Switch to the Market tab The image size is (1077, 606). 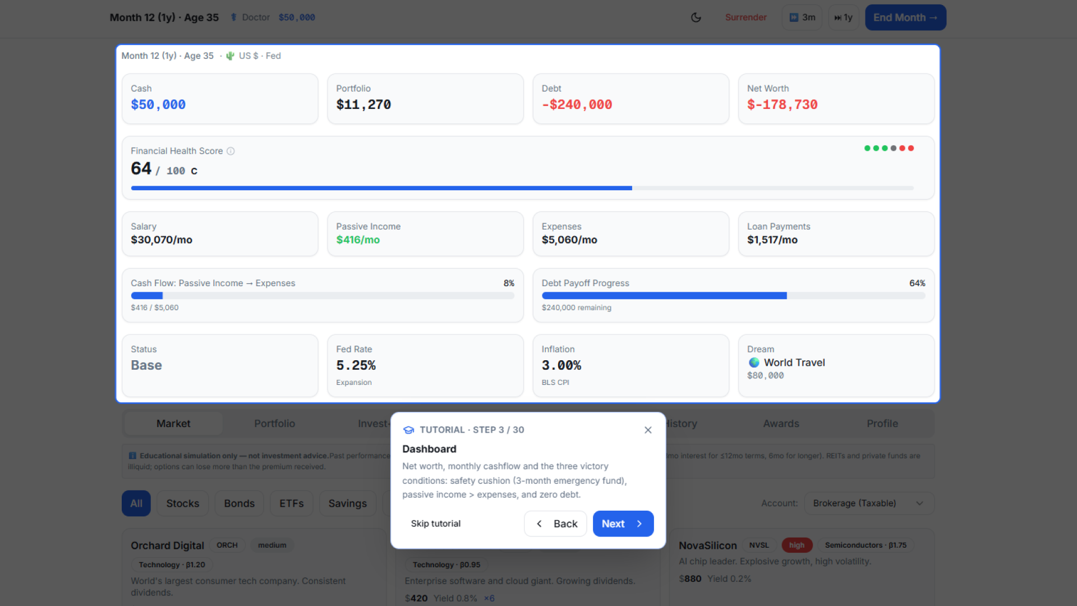173,424
